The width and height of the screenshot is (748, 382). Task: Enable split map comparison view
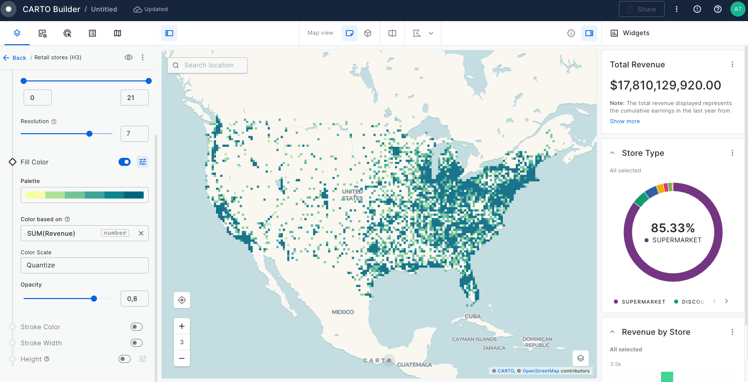point(392,33)
